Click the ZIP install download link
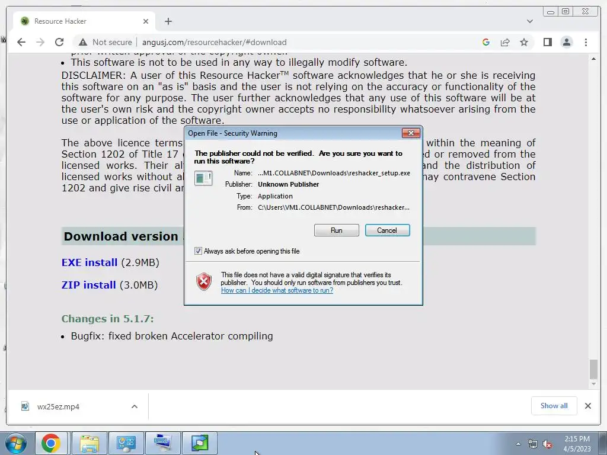607x455 pixels. [x=89, y=285]
